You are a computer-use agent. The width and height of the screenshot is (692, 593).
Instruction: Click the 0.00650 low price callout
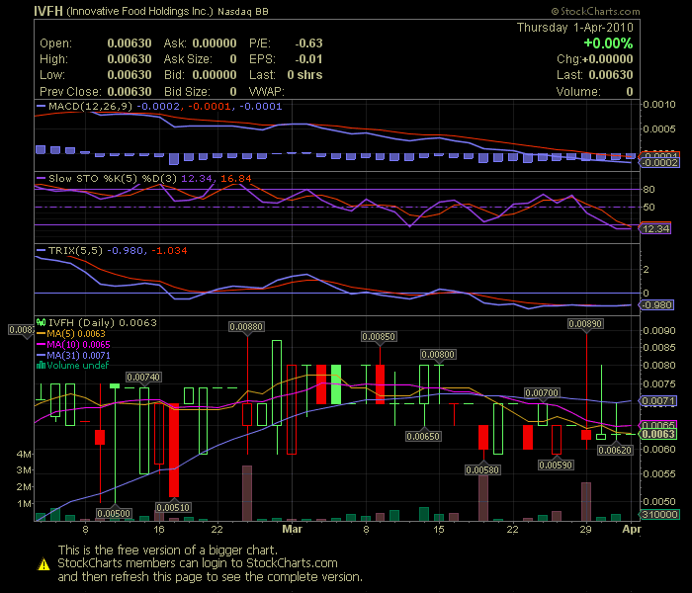(423, 437)
